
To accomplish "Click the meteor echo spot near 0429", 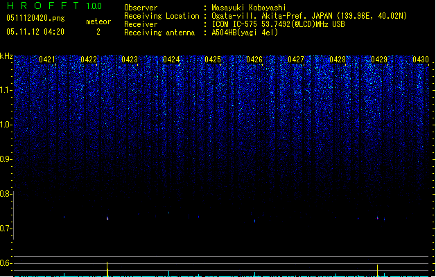I will tap(378, 218).
